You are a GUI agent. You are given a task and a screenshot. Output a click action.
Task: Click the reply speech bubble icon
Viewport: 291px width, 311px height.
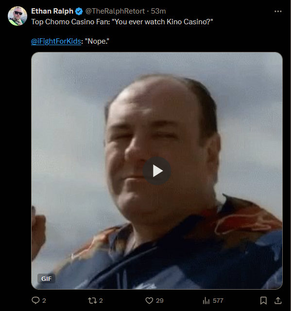tap(35, 300)
